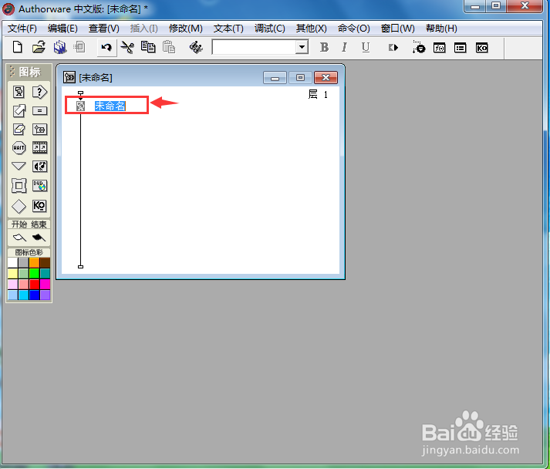Select the Wait icon in palette
The width and height of the screenshot is (550, 469).
(x=19, y=147)
